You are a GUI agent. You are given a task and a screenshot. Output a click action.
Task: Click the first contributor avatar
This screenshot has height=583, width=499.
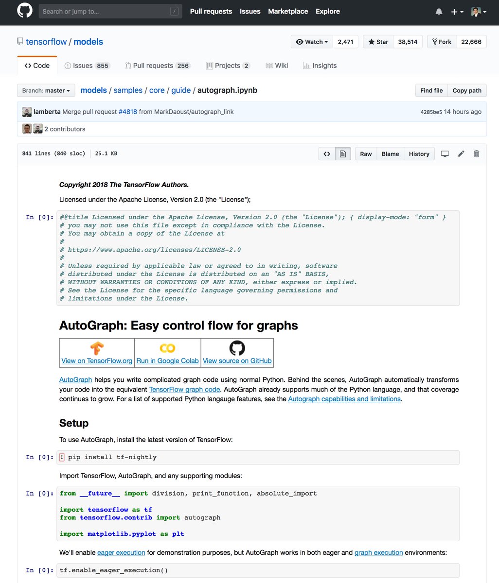tap(27, 129)
